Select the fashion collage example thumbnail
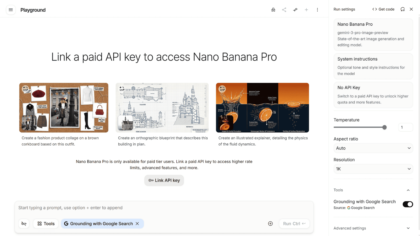The width and height of the screenshot is (420, 236). (64, 108)
